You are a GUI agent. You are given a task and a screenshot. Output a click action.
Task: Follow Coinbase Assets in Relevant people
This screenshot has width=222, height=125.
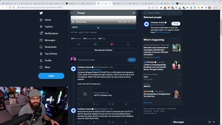[x=176, y=24]
